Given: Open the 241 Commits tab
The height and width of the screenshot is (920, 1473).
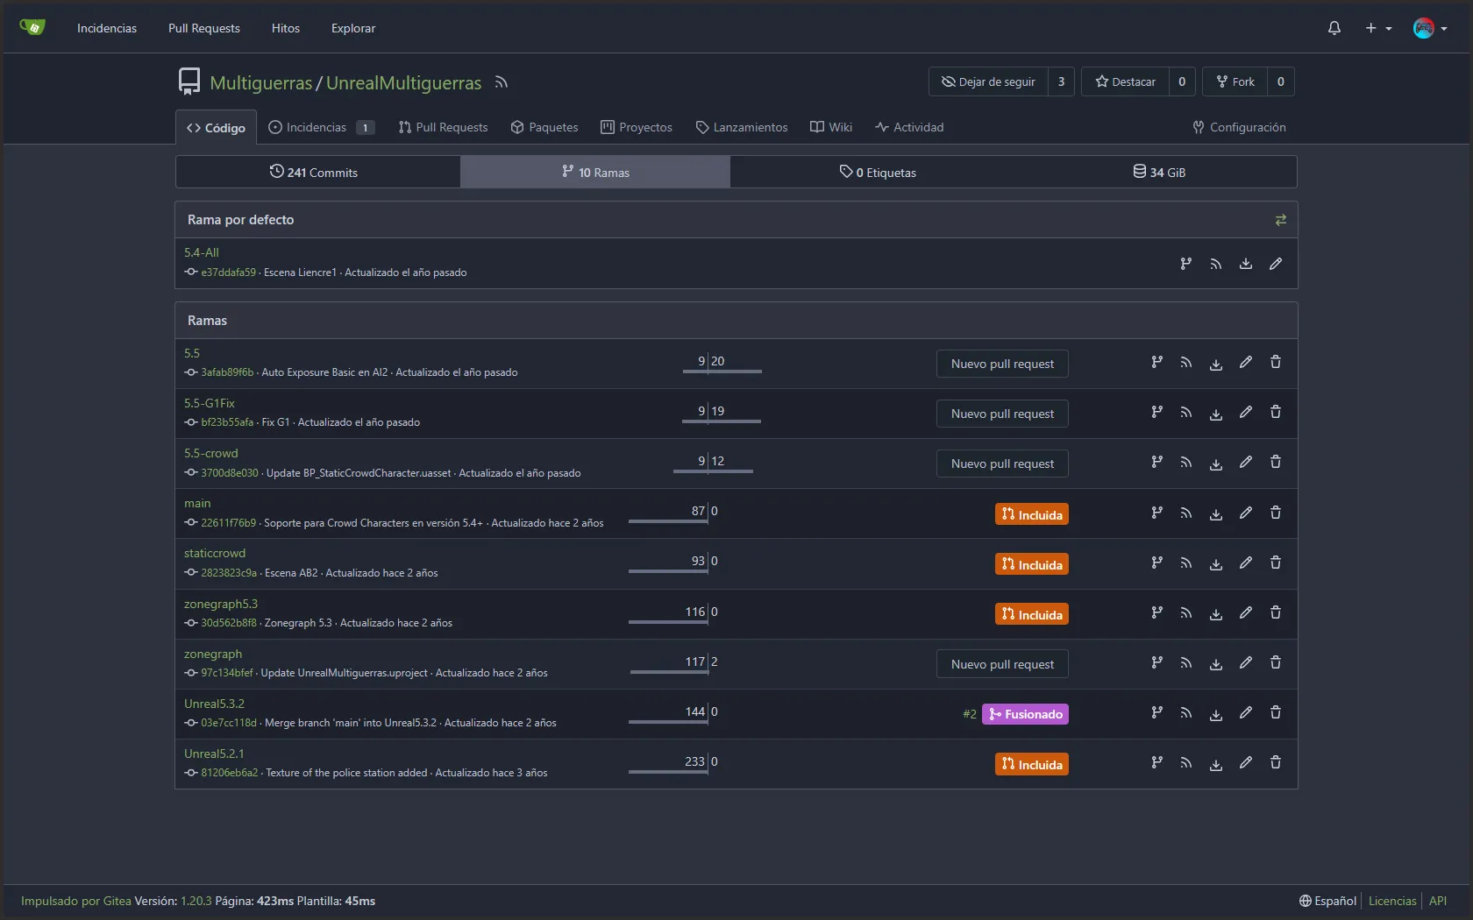Looking at the screenshot, I should [x=314, y=172].
